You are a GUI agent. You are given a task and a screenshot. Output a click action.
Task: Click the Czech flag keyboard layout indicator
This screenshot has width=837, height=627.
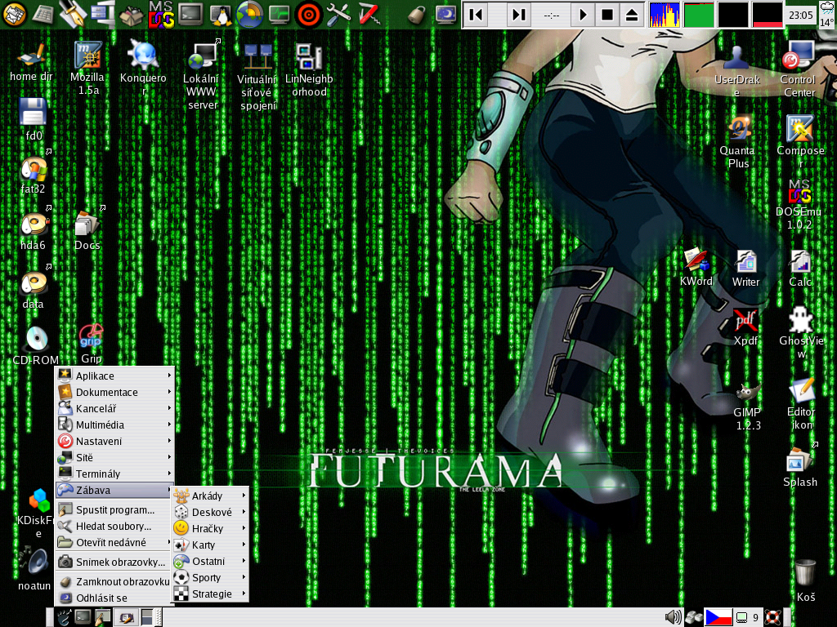(x=718, y=617)
